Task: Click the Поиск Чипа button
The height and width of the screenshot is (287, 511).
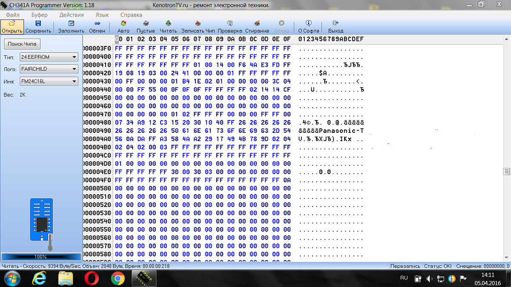Action: pos(22,44)
